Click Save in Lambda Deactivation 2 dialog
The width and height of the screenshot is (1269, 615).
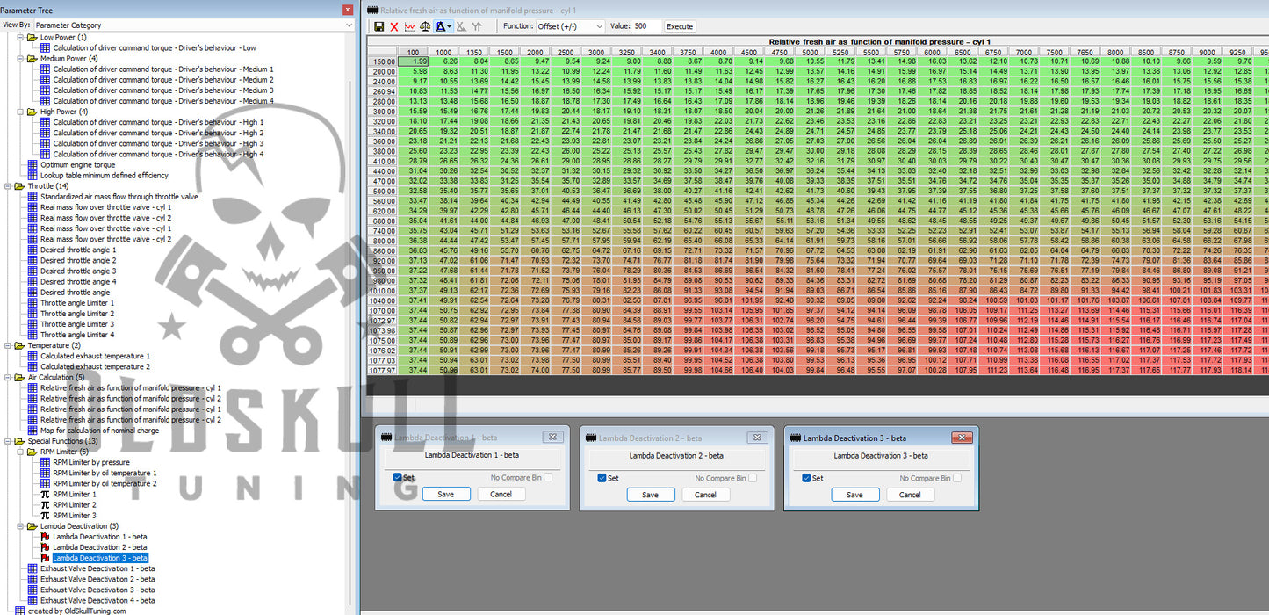point(651,495)
